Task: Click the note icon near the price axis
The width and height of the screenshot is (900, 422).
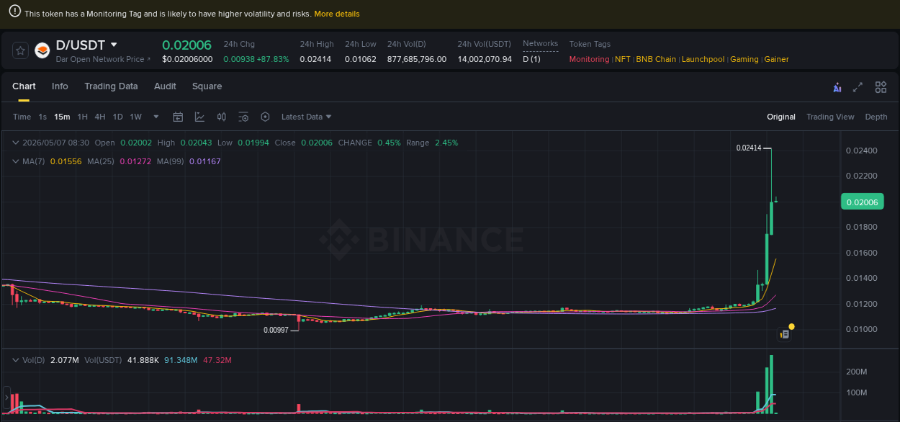Action: [785, 334]
